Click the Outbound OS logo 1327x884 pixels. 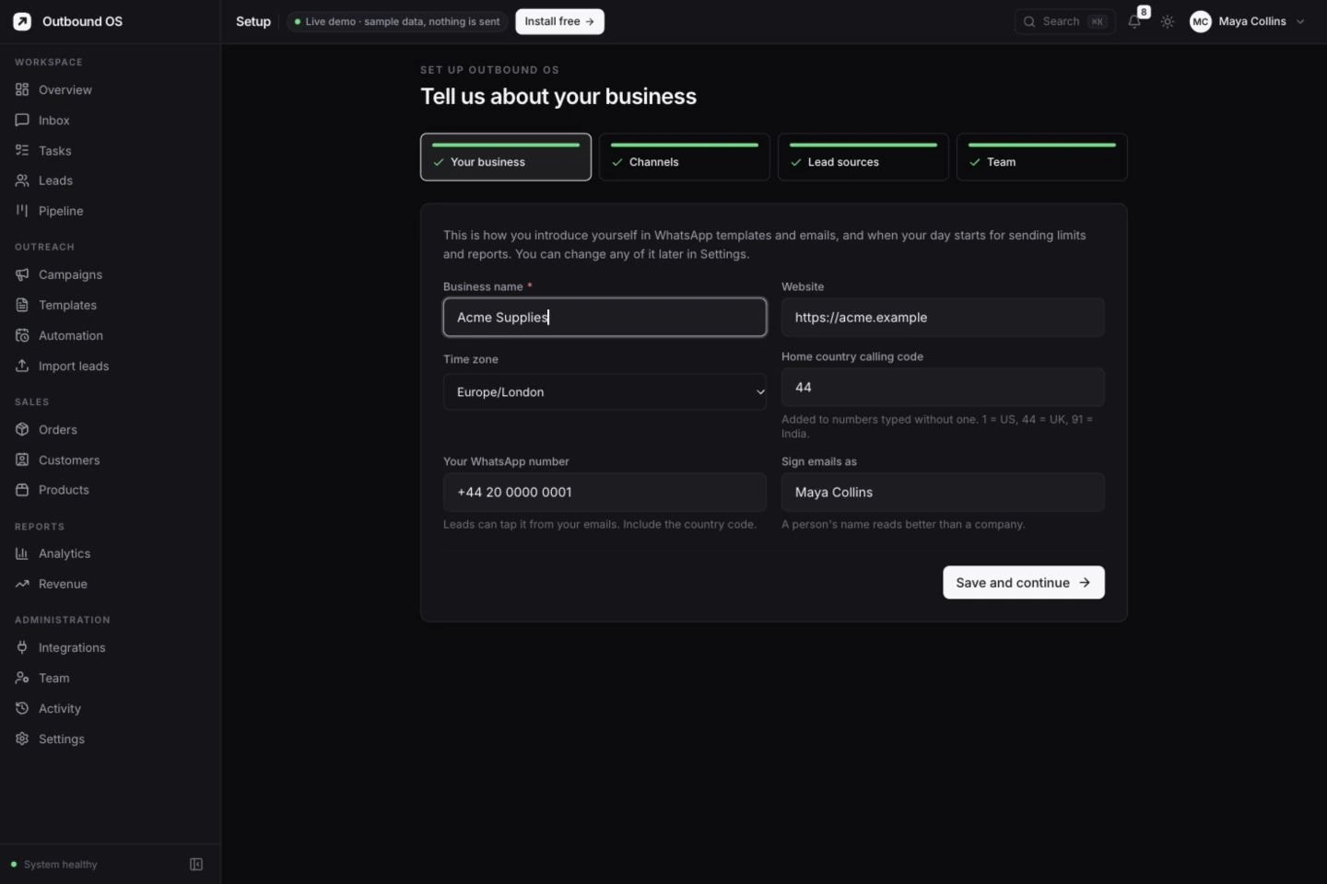pos(22,21)
